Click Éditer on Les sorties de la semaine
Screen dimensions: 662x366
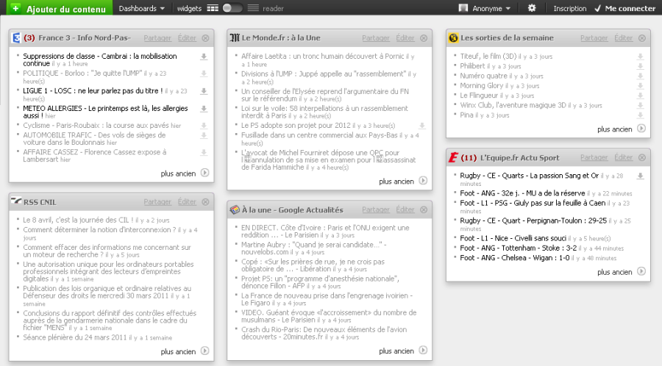pyautogui.click(x=623, y=38)
